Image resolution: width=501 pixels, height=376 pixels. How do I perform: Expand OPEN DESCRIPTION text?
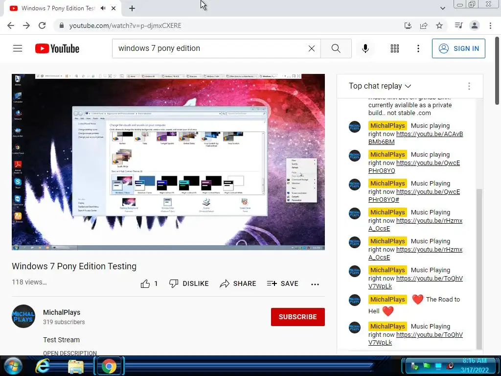[70, 353]
